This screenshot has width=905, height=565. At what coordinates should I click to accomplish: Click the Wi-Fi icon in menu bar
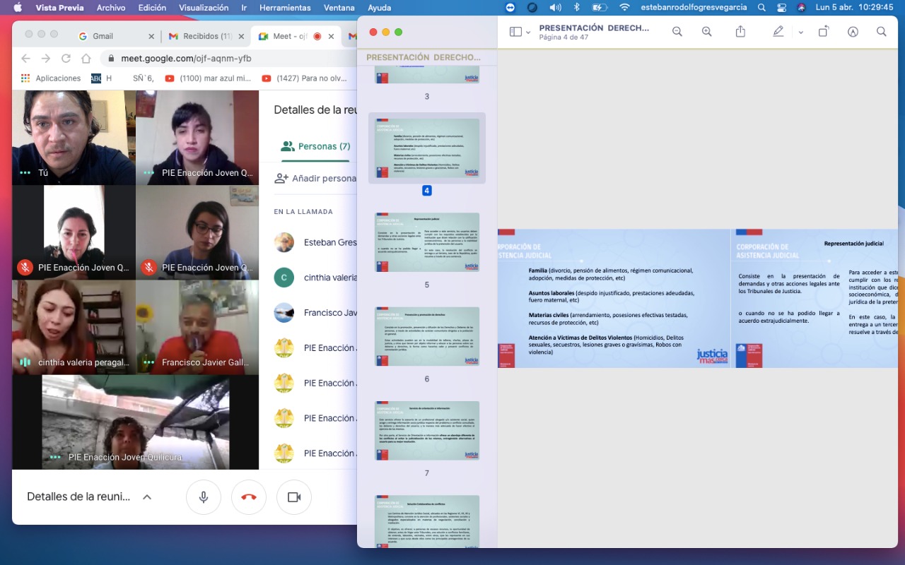coord(624,7)
